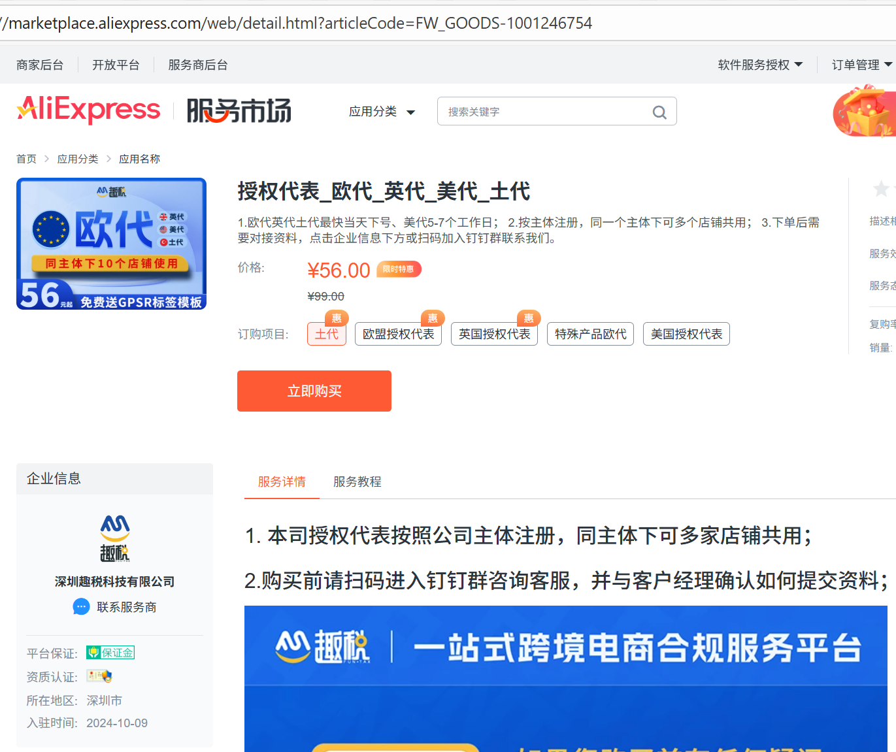Open 商家后台 in top bar
This screenshot has width=896, height=752.
(40, 65)
